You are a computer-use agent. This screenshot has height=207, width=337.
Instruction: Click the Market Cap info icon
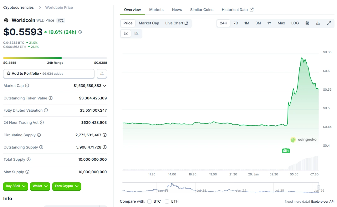pyautogui.click(x=27, y=86)
